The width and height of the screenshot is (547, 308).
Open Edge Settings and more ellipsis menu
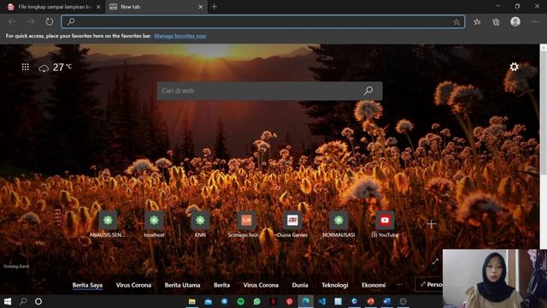click(535, 22)
